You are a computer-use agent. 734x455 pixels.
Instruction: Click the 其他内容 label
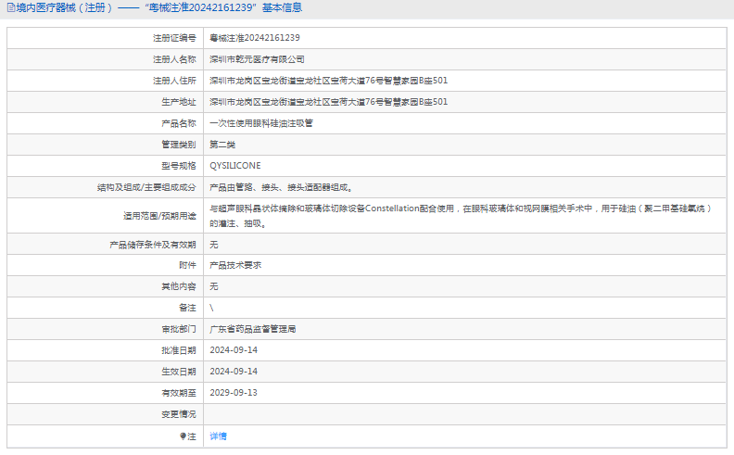(x=179, y=286)
